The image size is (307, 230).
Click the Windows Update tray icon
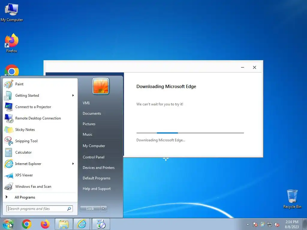click(262, 224)
